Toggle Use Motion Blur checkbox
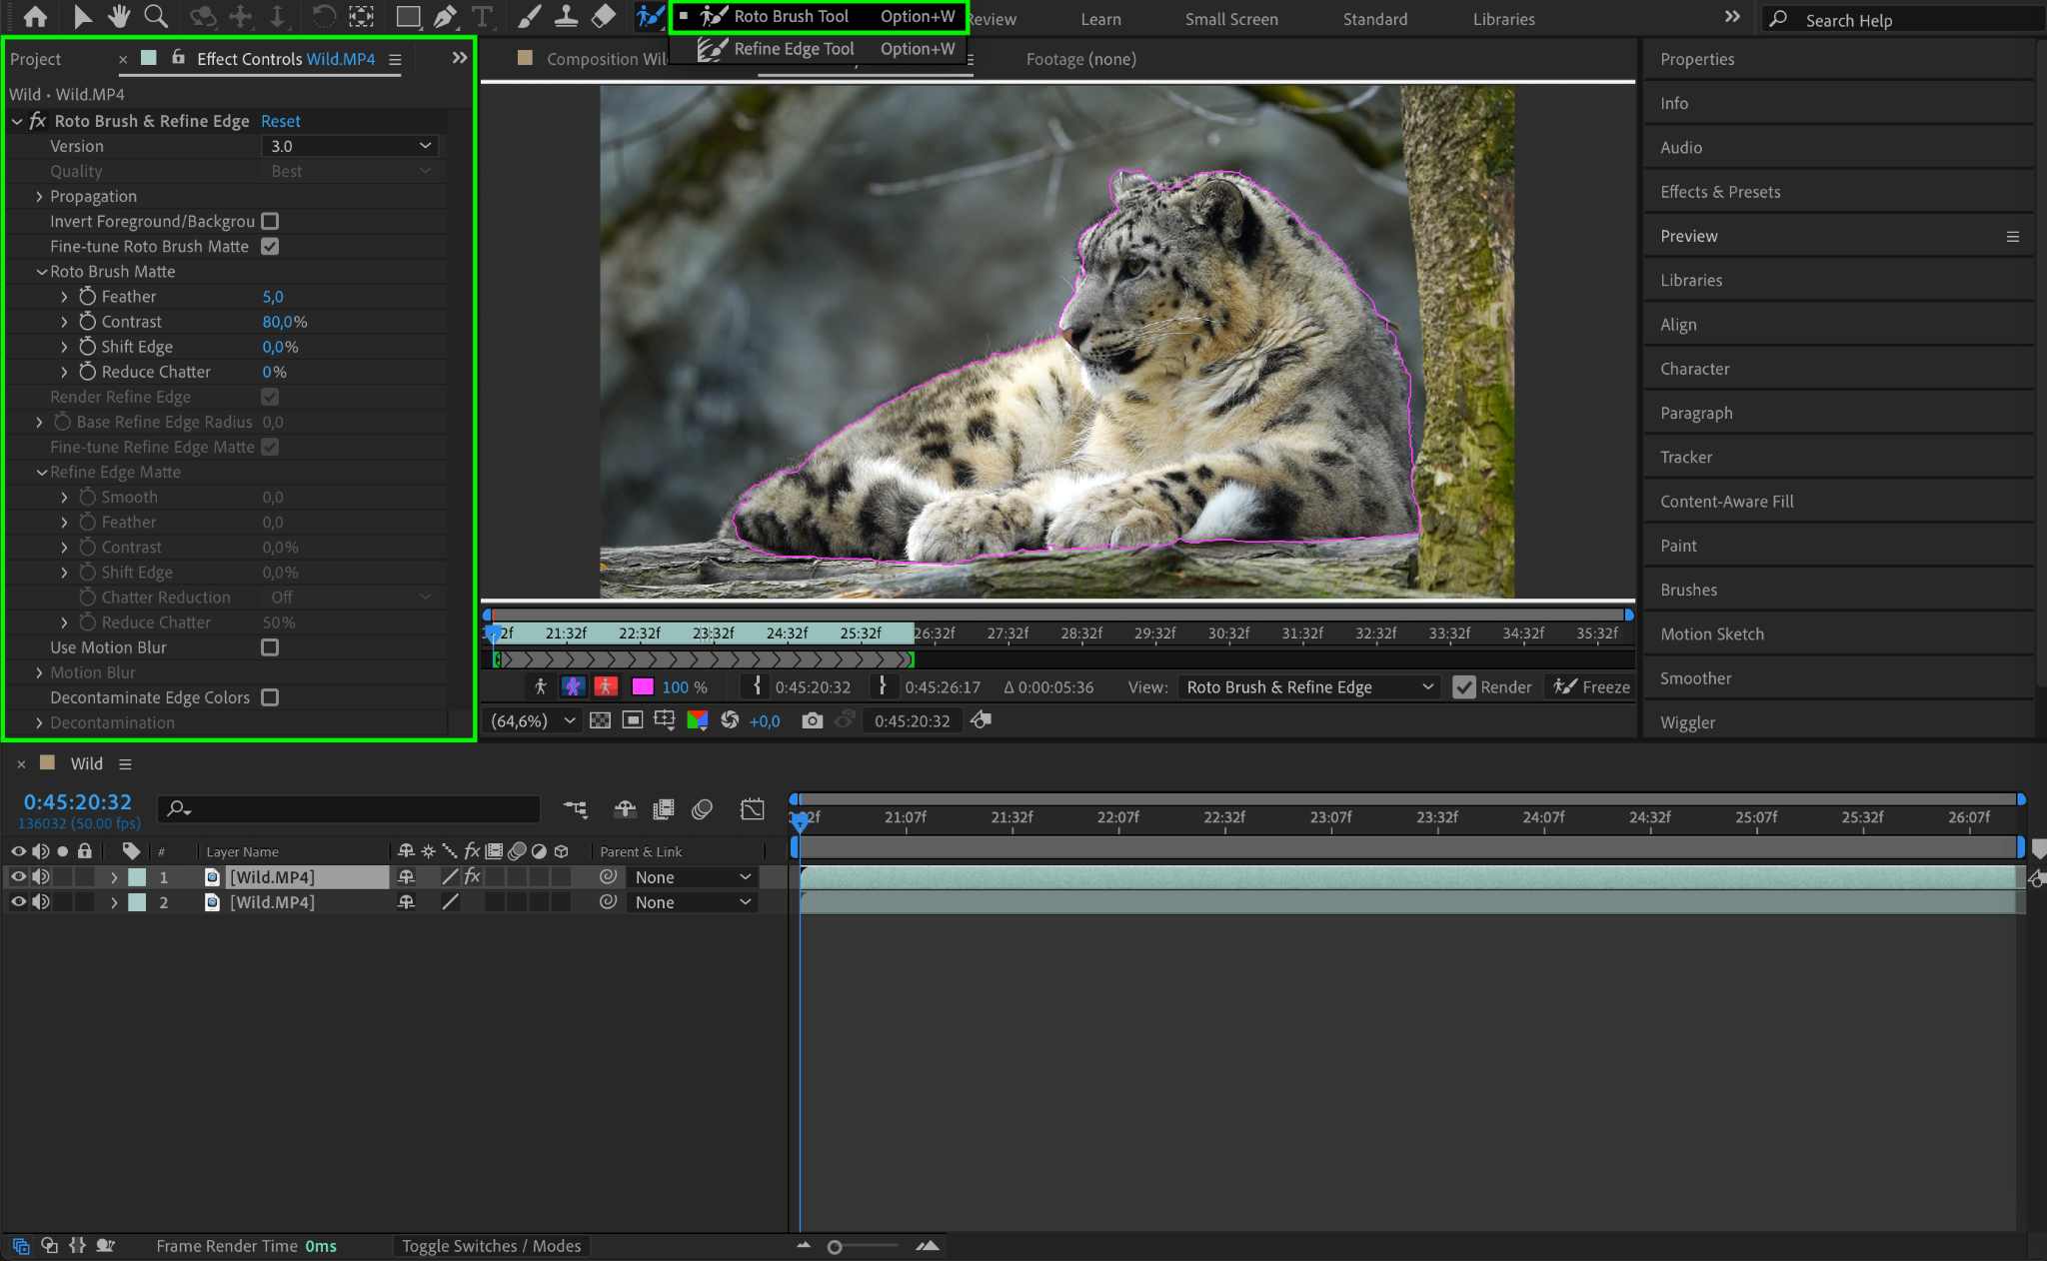 (x=270, y=647)
